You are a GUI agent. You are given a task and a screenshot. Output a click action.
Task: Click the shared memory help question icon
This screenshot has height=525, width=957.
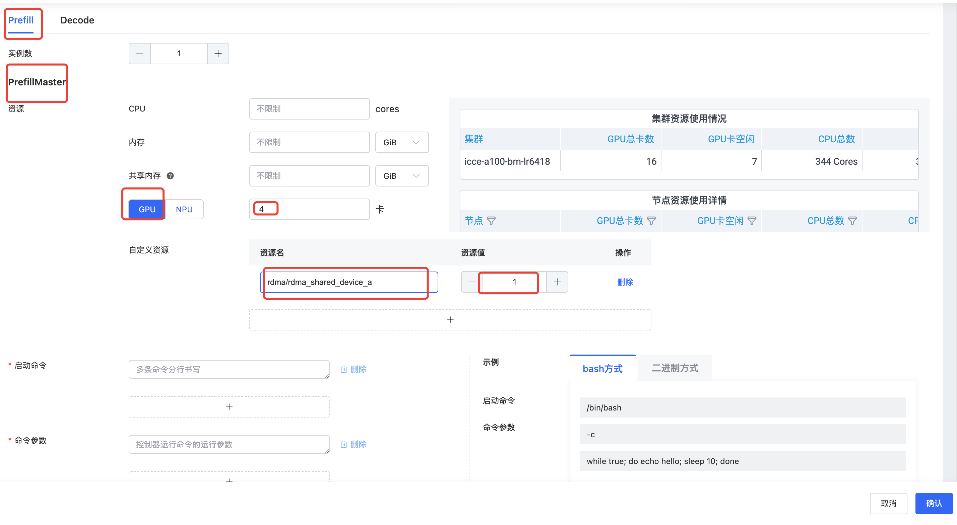pos(170,176)
